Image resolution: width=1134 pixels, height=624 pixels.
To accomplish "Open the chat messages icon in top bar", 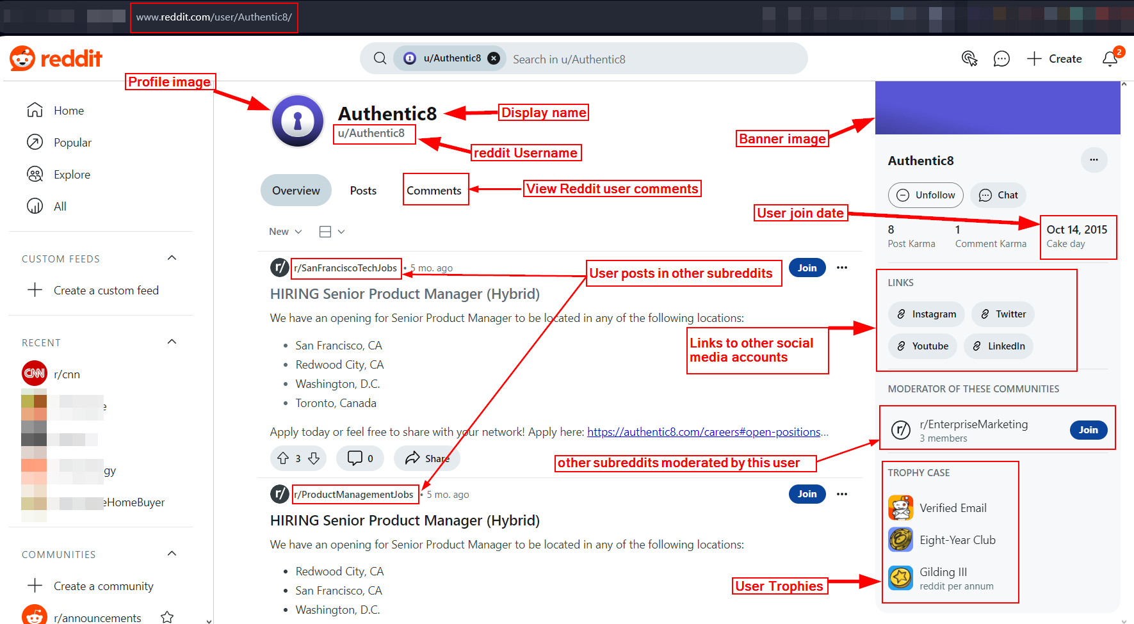I will click(1002, 58).
